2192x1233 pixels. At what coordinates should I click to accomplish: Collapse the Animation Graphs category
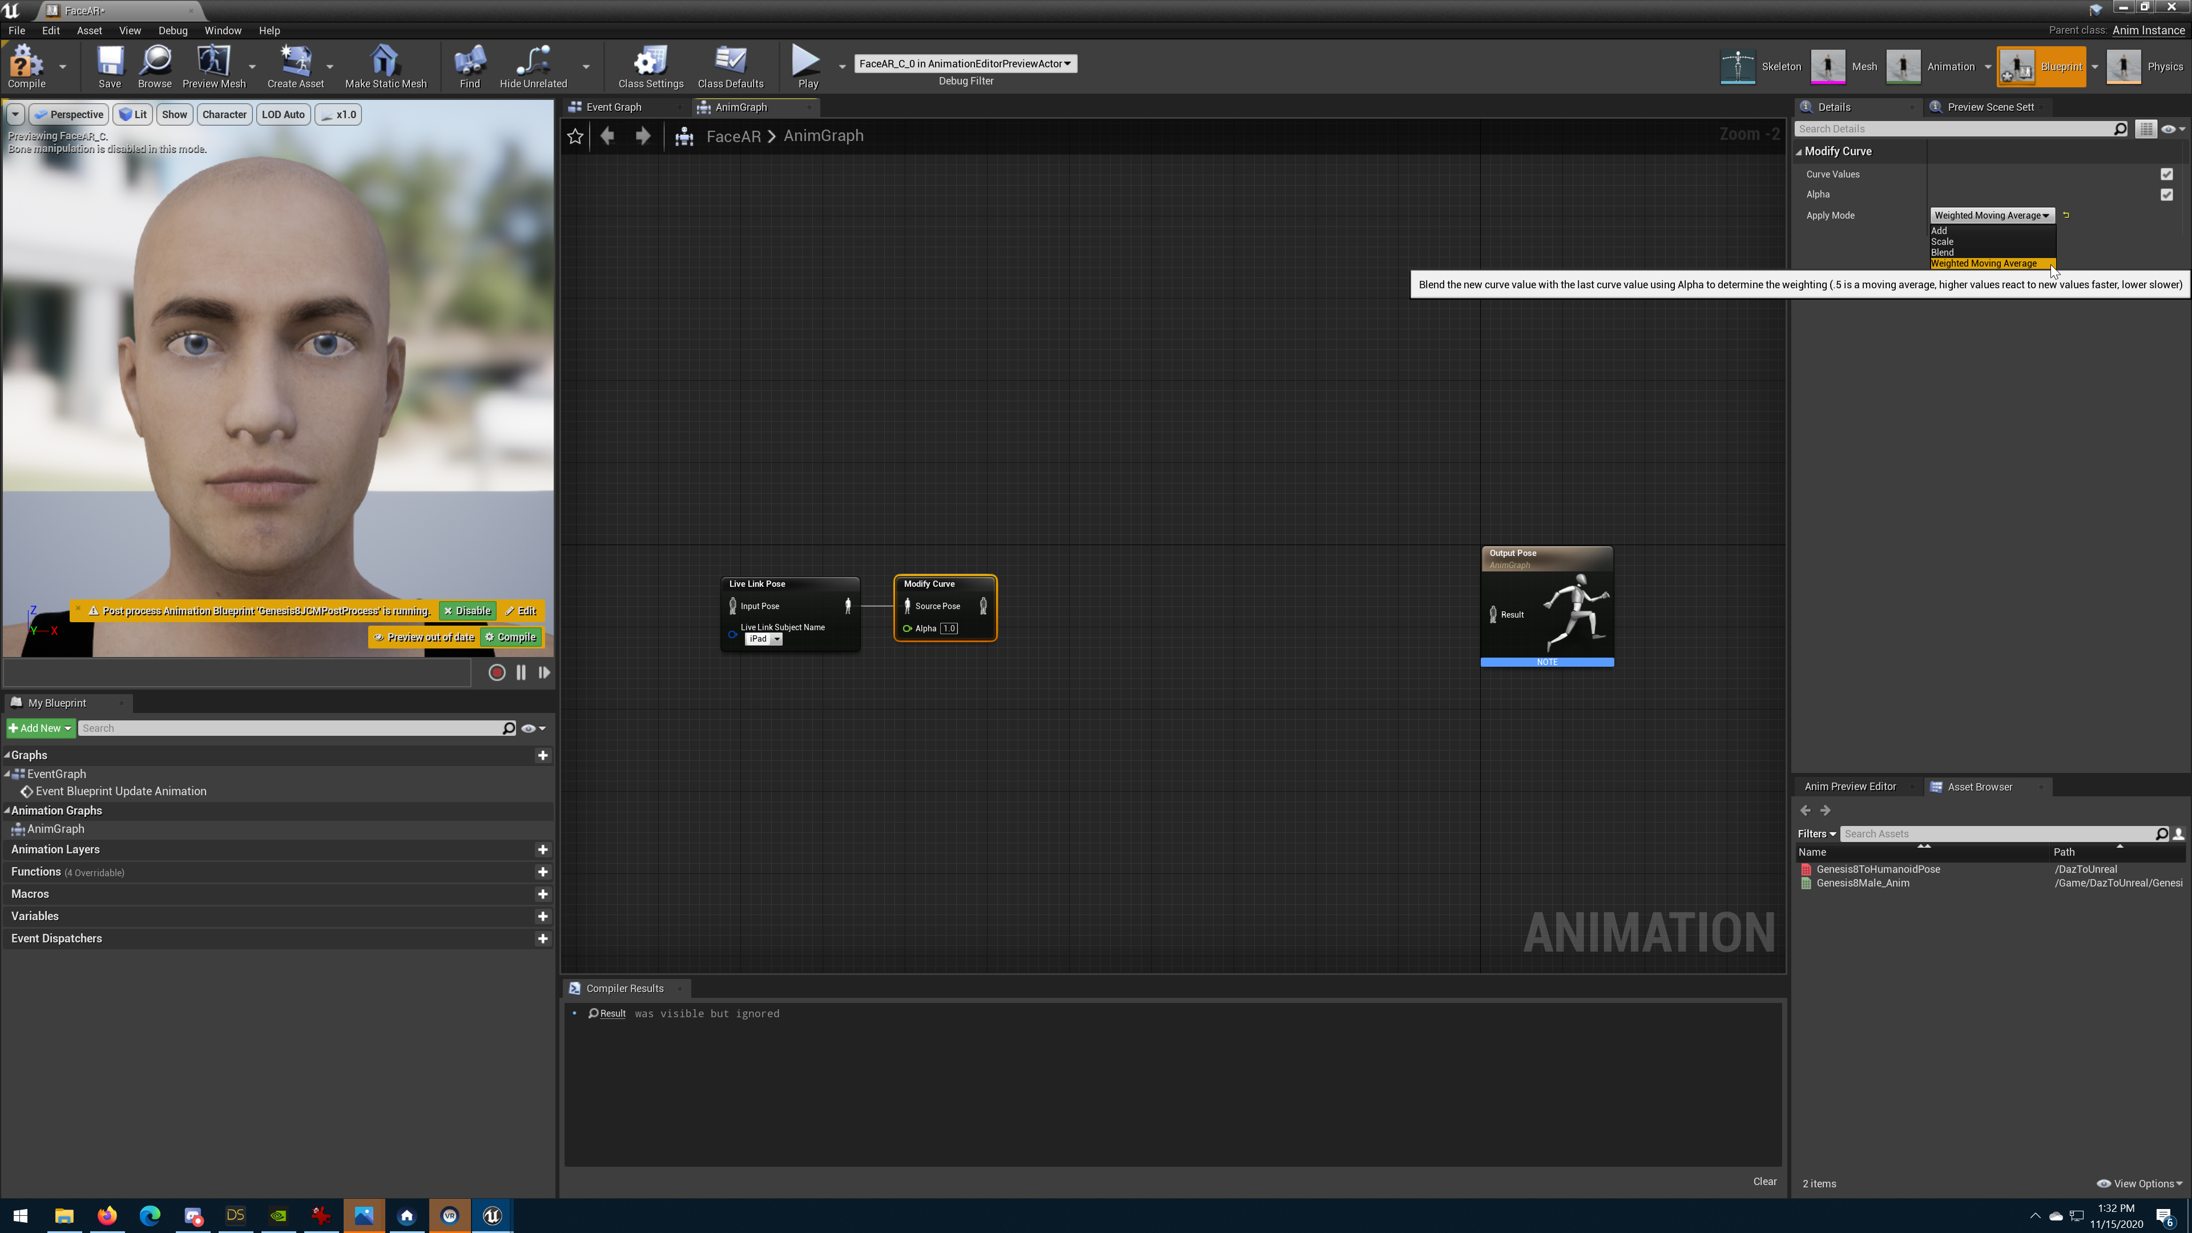7,810
